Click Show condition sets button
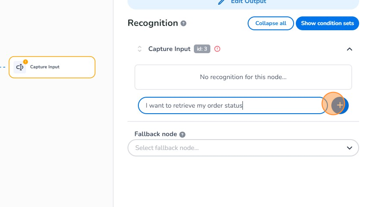Image resolution: width=373 pixels, height=207 pixels. click(327, 23)
